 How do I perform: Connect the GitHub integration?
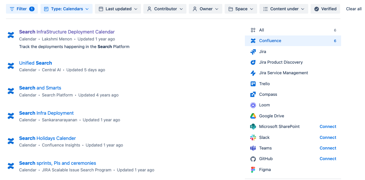328,159
